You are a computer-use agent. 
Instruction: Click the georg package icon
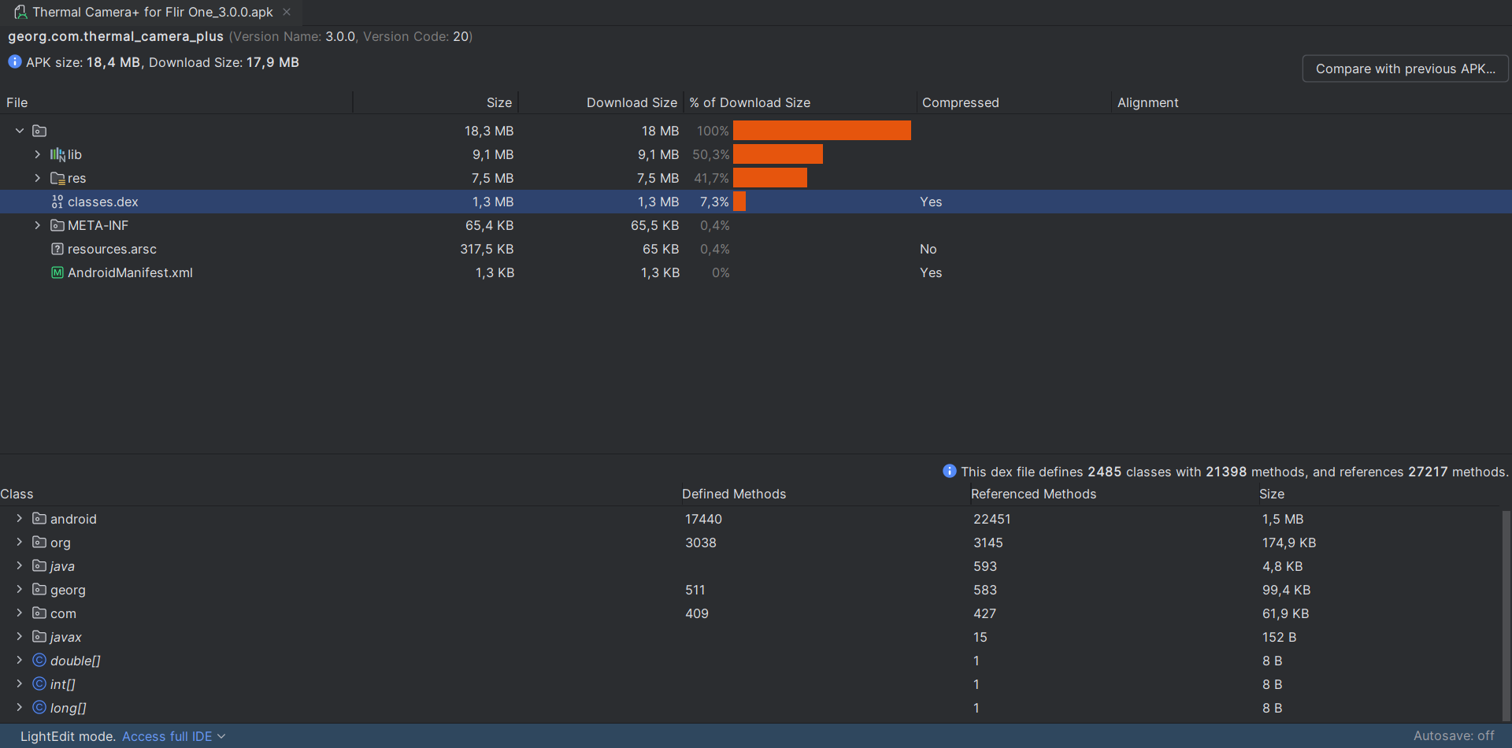pos(39,590)
